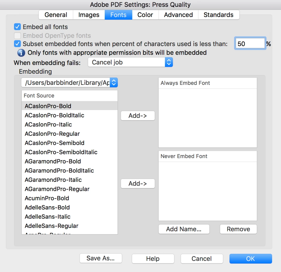This screenshot has height=272, width=281.
Task: Go to the Advanced tab
Action: tap(178, 15)
